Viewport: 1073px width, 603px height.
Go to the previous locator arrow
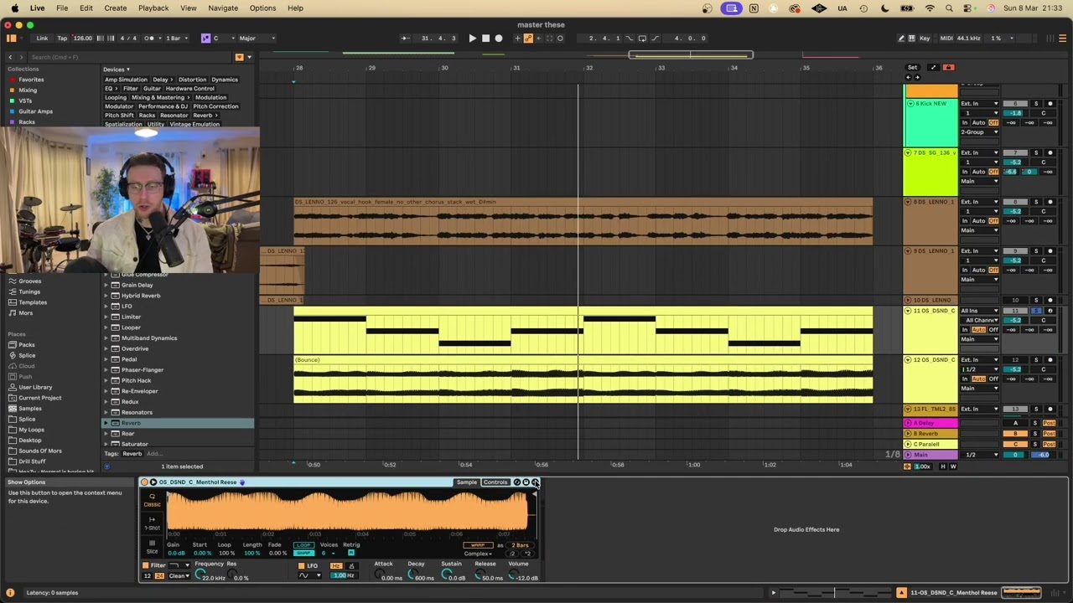908,77
